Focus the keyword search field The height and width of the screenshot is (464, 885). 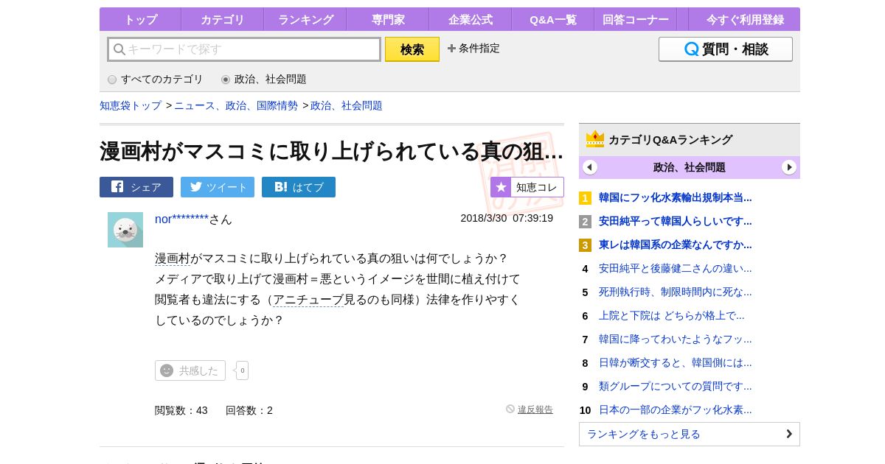(244, 49)
